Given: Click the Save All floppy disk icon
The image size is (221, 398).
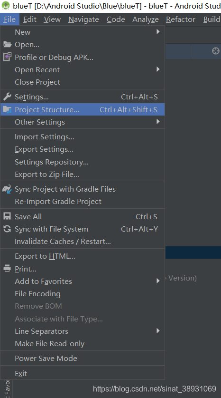Looking at the screenshot, I should [7, 216].
